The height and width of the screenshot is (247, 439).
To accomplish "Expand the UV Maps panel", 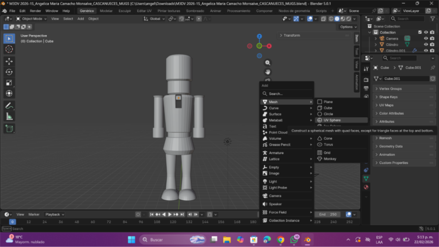I will point(386,105).
